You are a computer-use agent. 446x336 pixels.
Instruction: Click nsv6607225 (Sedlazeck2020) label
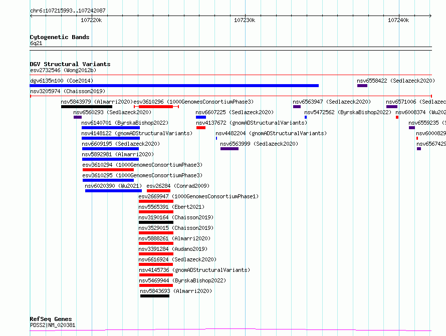click(x=235, y=112)
